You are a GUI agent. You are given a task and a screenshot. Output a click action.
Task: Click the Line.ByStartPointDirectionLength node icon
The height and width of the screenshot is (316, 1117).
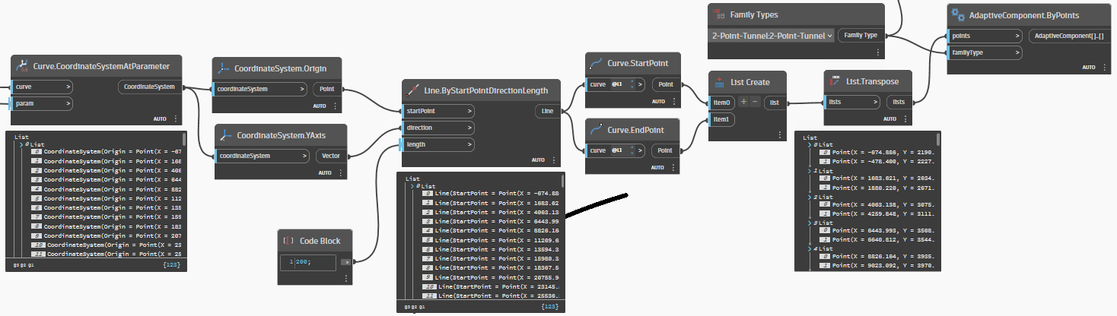pyautogui.click(x=413, y=90)
